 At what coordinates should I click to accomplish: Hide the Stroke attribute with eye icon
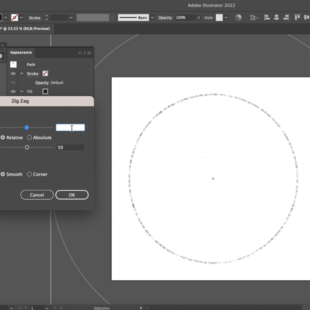13,74
